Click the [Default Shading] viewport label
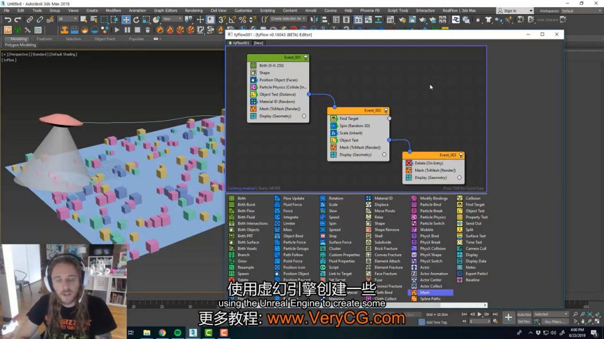Screen dimensions: 604x339 [63, 55]
